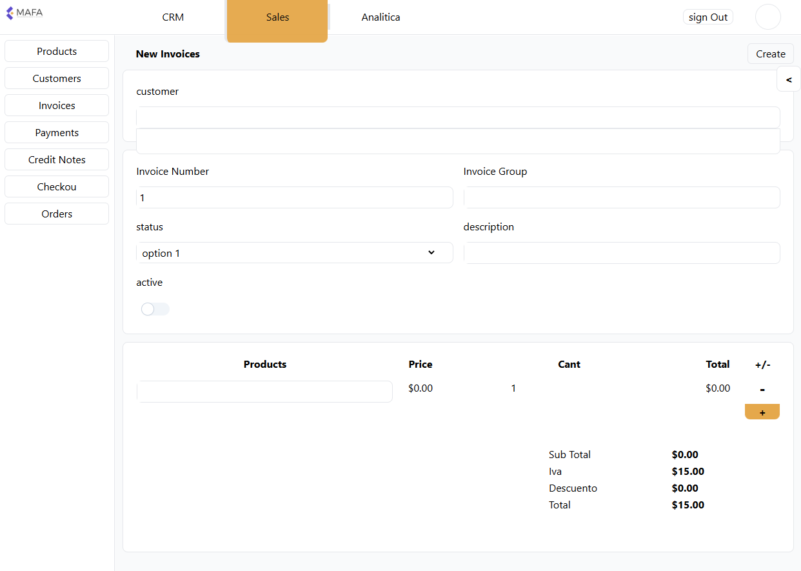The width and height of the screenshot is (801, 571).
Task: Open the user avatar circle
Action: click(x=768, y=17)
